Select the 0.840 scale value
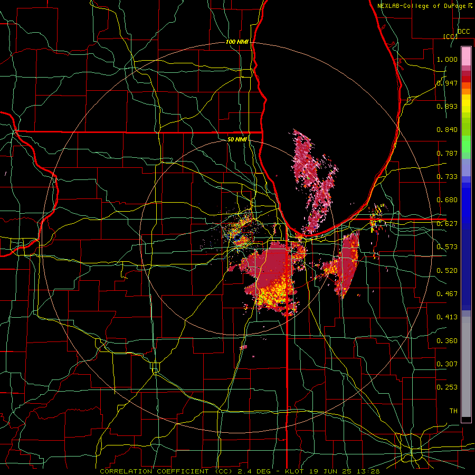Screen dimensions: 475x475 tap(447, 130)
